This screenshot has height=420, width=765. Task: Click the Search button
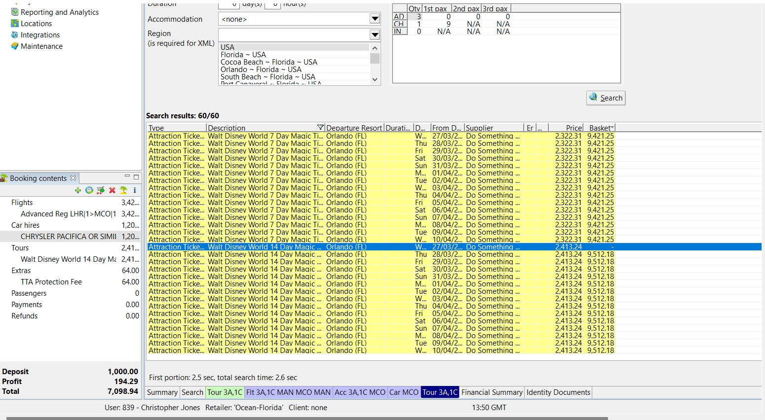[x=606, y=98]
